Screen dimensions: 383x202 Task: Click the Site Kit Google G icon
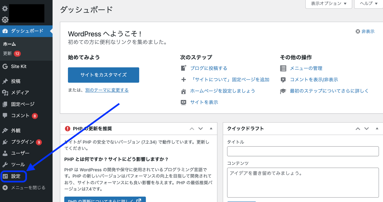tap(5, 66)
